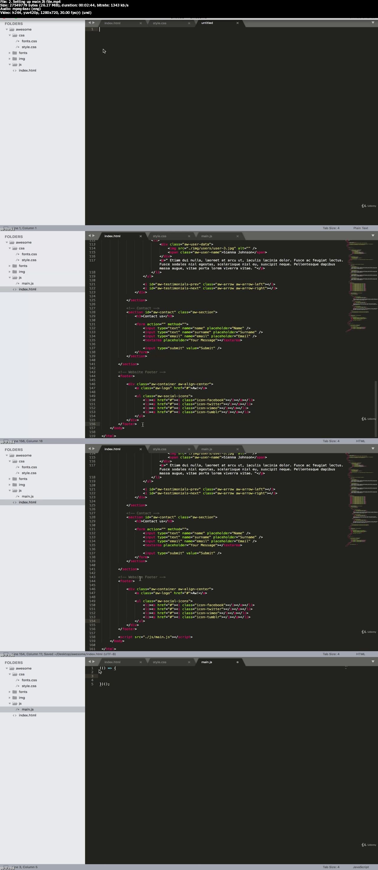Click the vertical scrollbar thumb in the 00:01:04 frame
The width and height of the screenshot is (378, 870).
point(376,409)
